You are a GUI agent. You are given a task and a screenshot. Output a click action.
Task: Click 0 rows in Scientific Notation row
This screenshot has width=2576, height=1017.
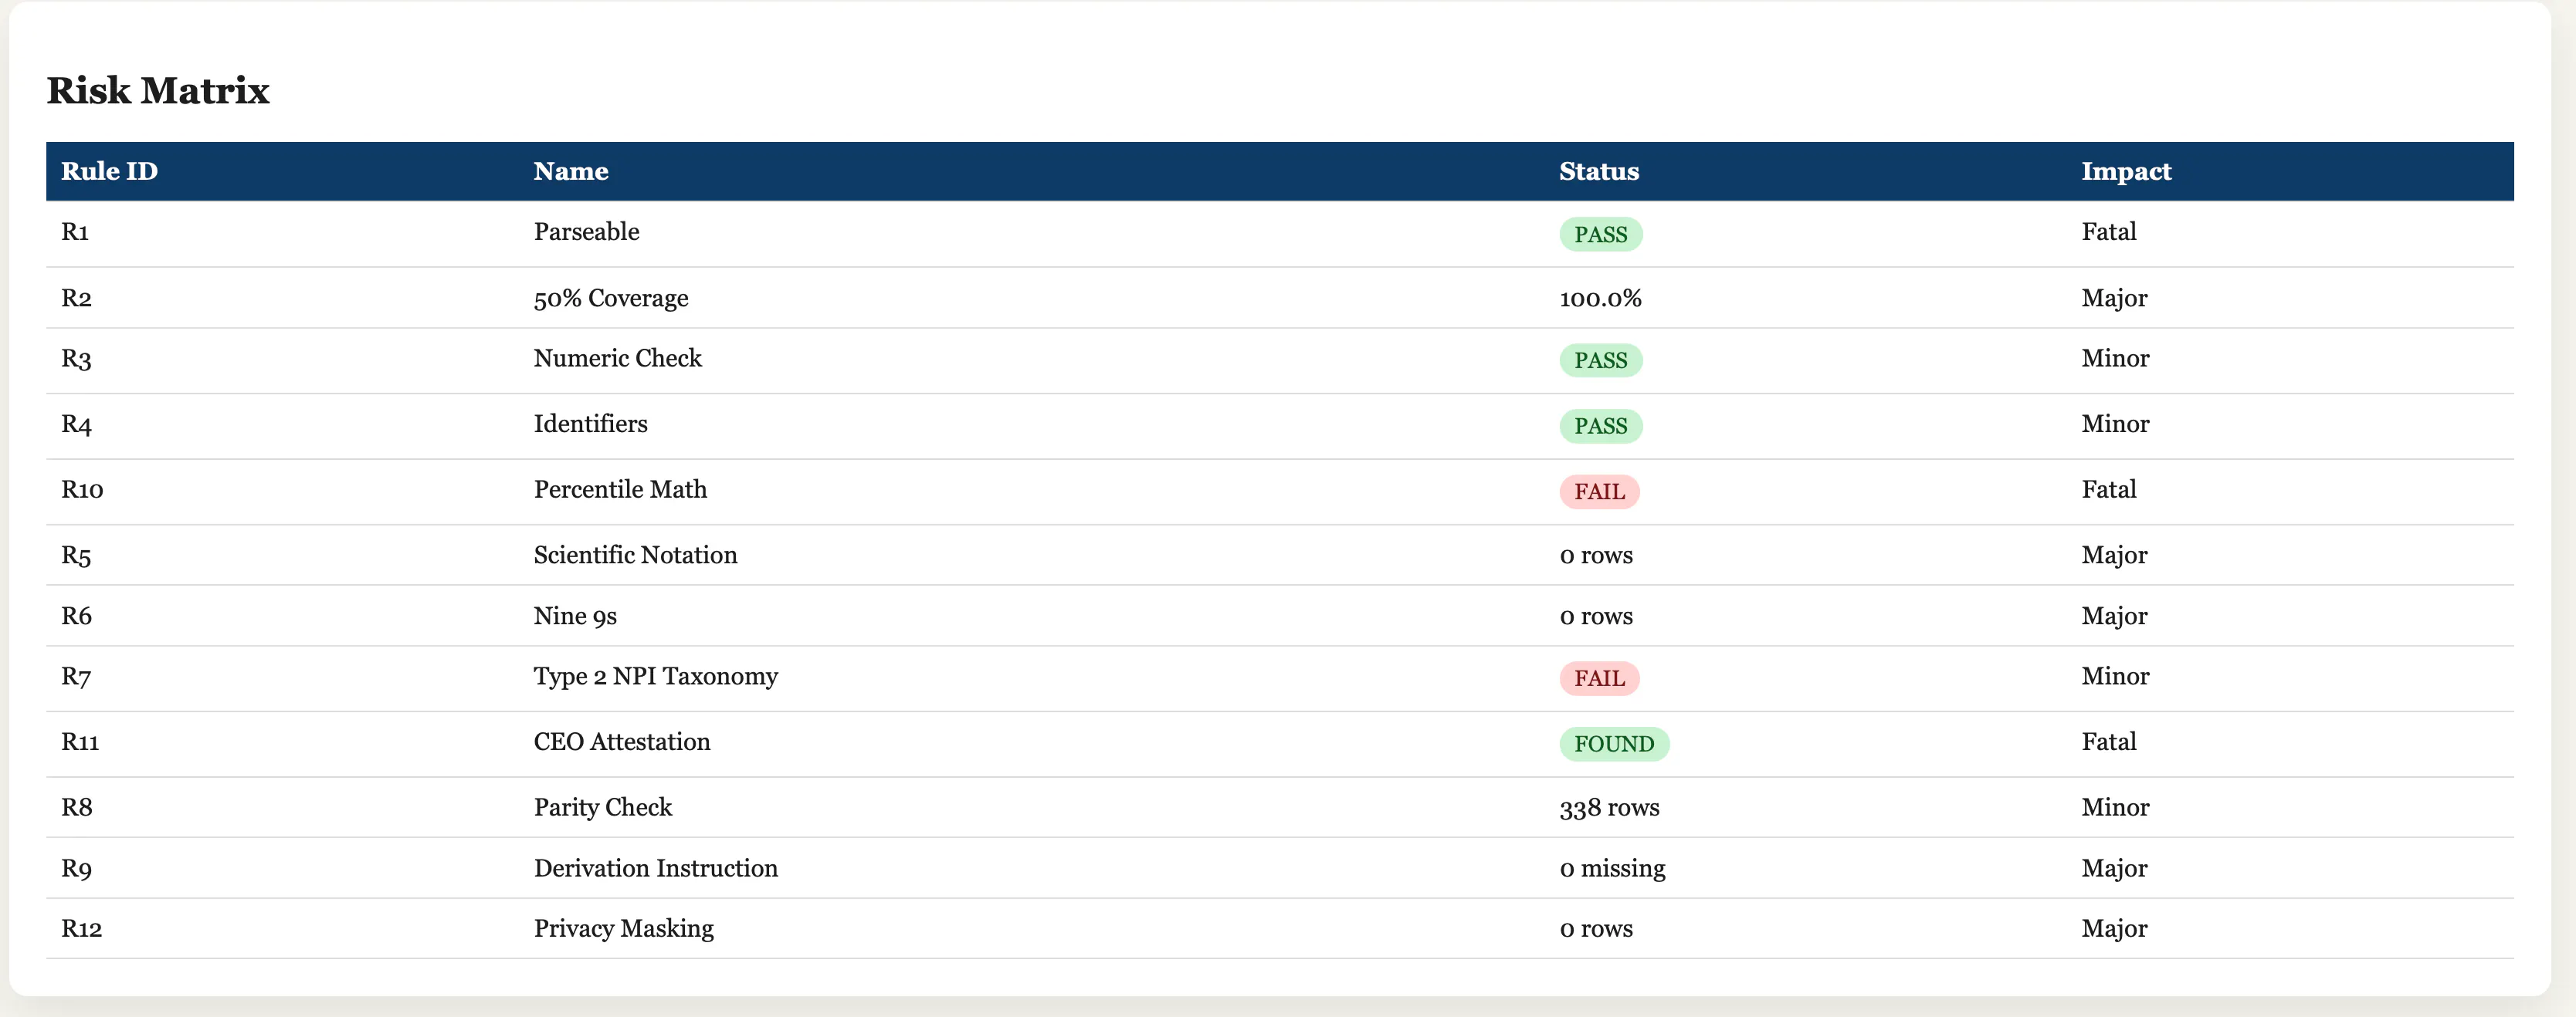[1596, 555]
